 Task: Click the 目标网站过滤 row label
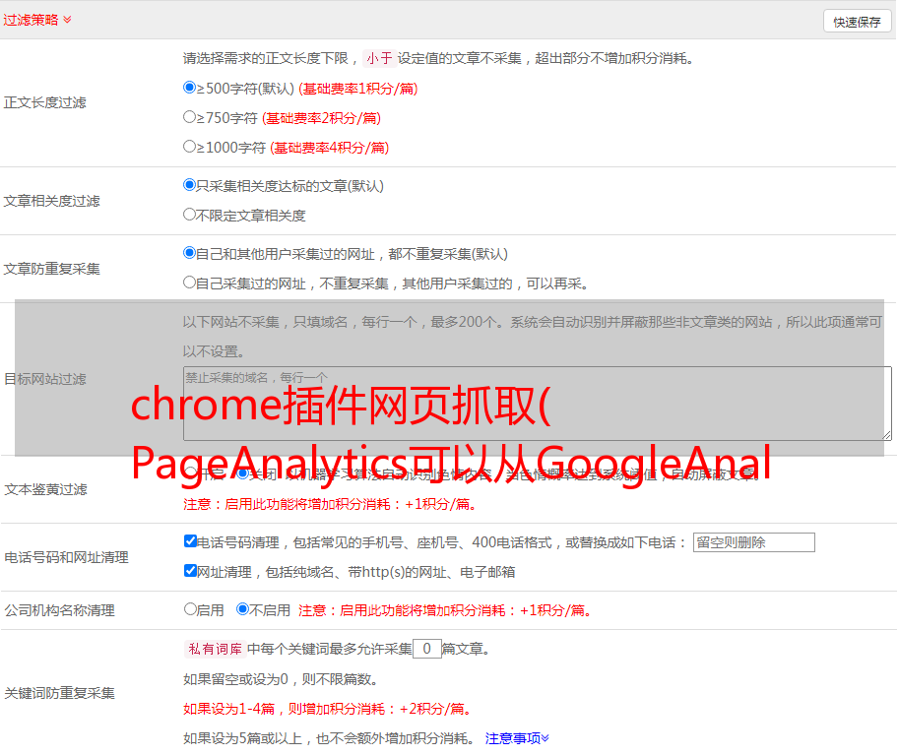point(44,379)
